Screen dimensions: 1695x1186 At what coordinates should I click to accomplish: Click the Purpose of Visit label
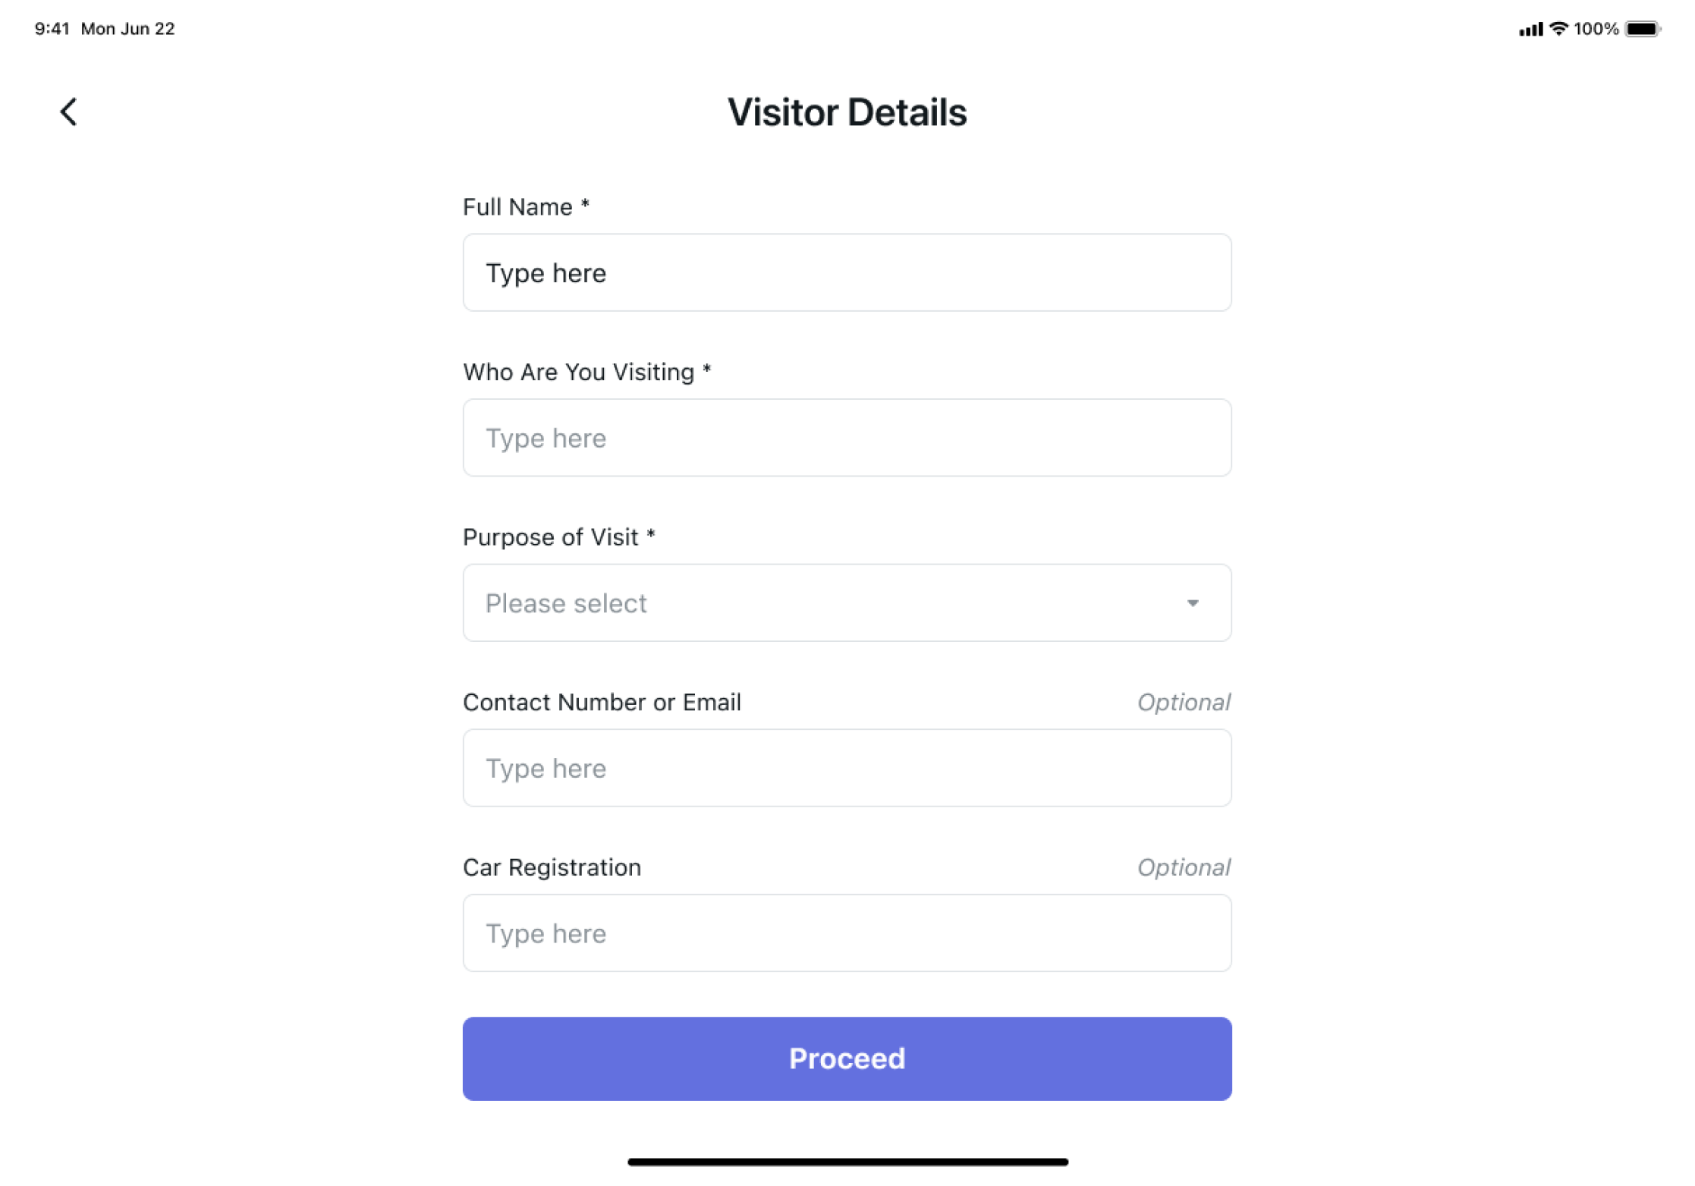551,537
